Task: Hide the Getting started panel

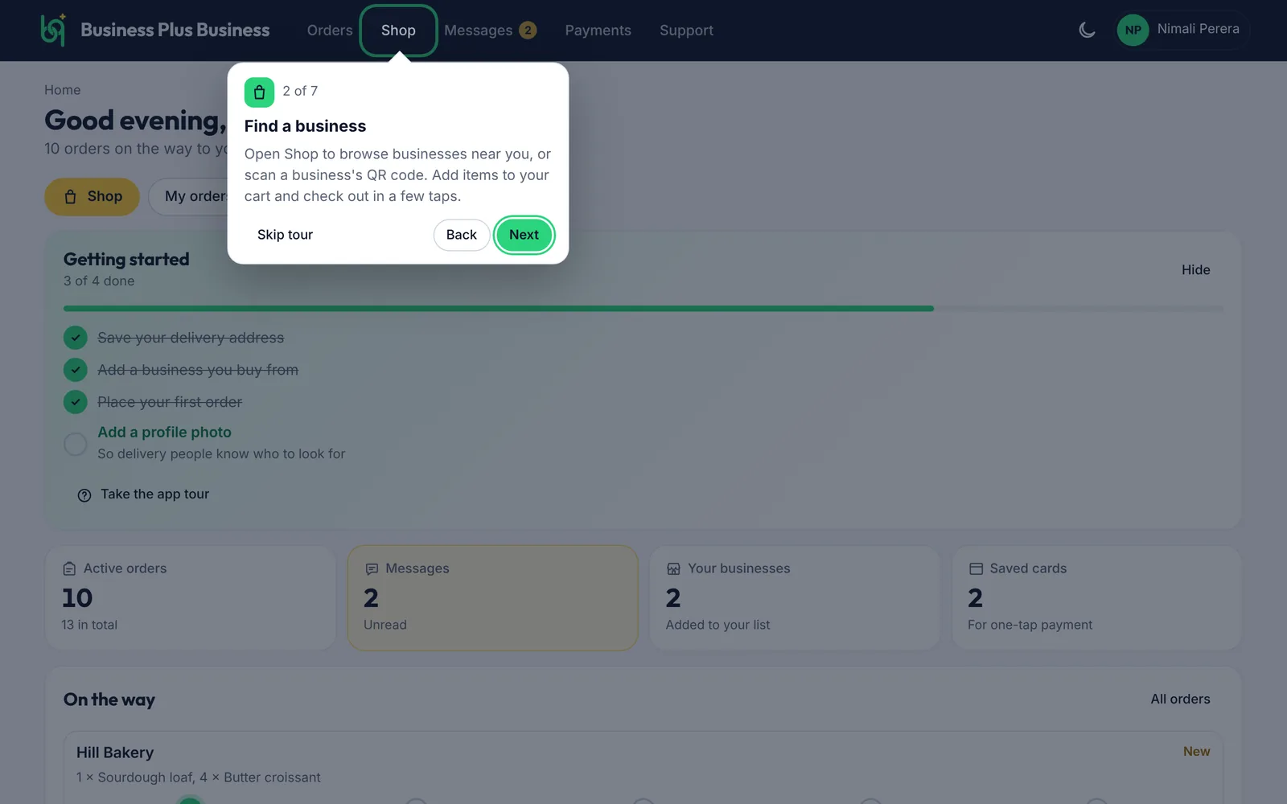Action: [1195, 270]
